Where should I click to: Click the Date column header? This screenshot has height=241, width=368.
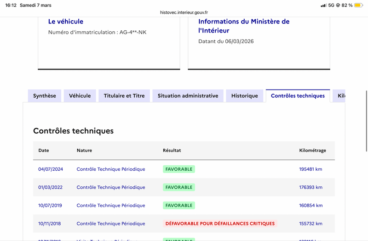point(44,150)
